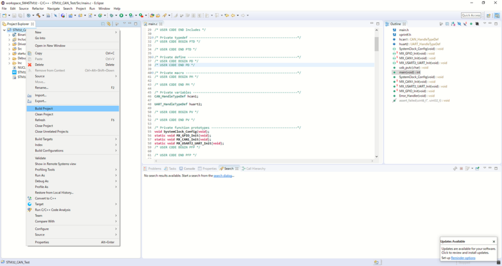Click the Quick Access input field
502x266 pixels.
[x=471, y=15]
